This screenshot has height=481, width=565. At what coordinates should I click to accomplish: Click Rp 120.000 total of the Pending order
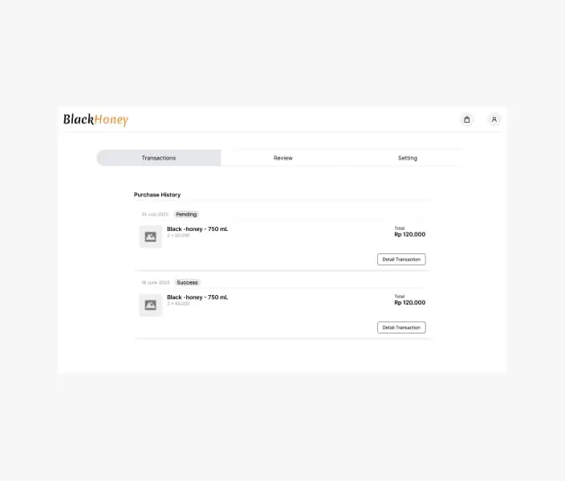(x=409, y=234)
